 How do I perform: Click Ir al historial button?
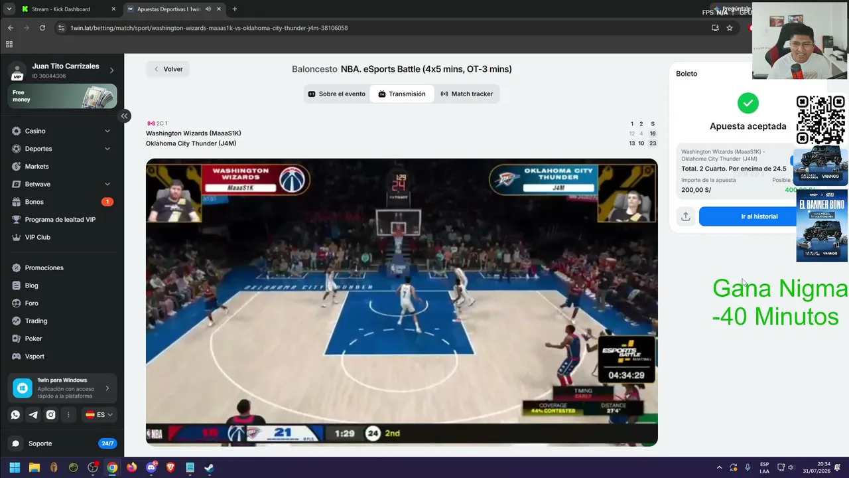[x=759, y=216]
